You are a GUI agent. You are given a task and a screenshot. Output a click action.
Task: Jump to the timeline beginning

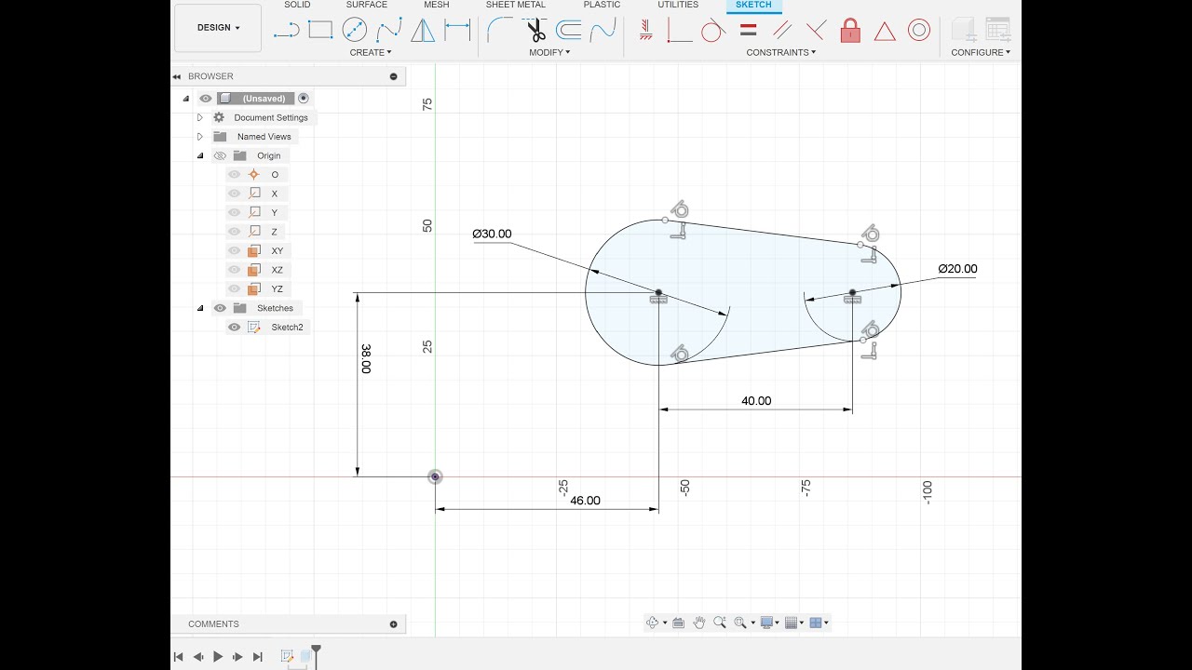coord(178,657)
